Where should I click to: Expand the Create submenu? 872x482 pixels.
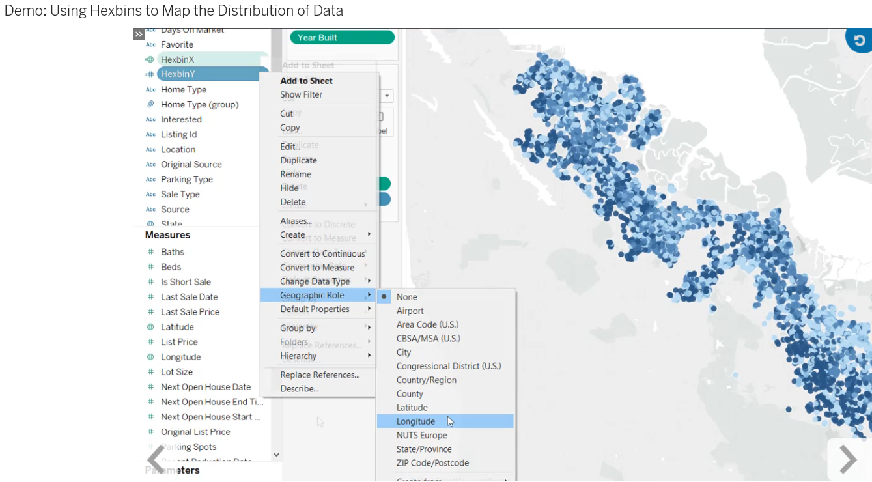click(318, 234)
